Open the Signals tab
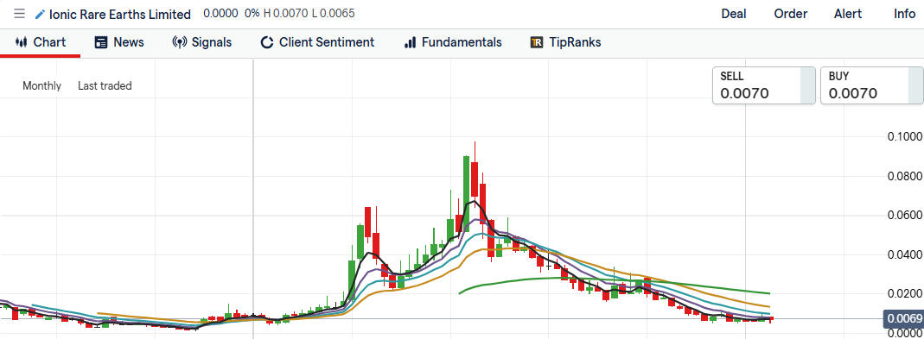Image resolution: width=924 pixels, height=339 pixels. coord(202,42)
